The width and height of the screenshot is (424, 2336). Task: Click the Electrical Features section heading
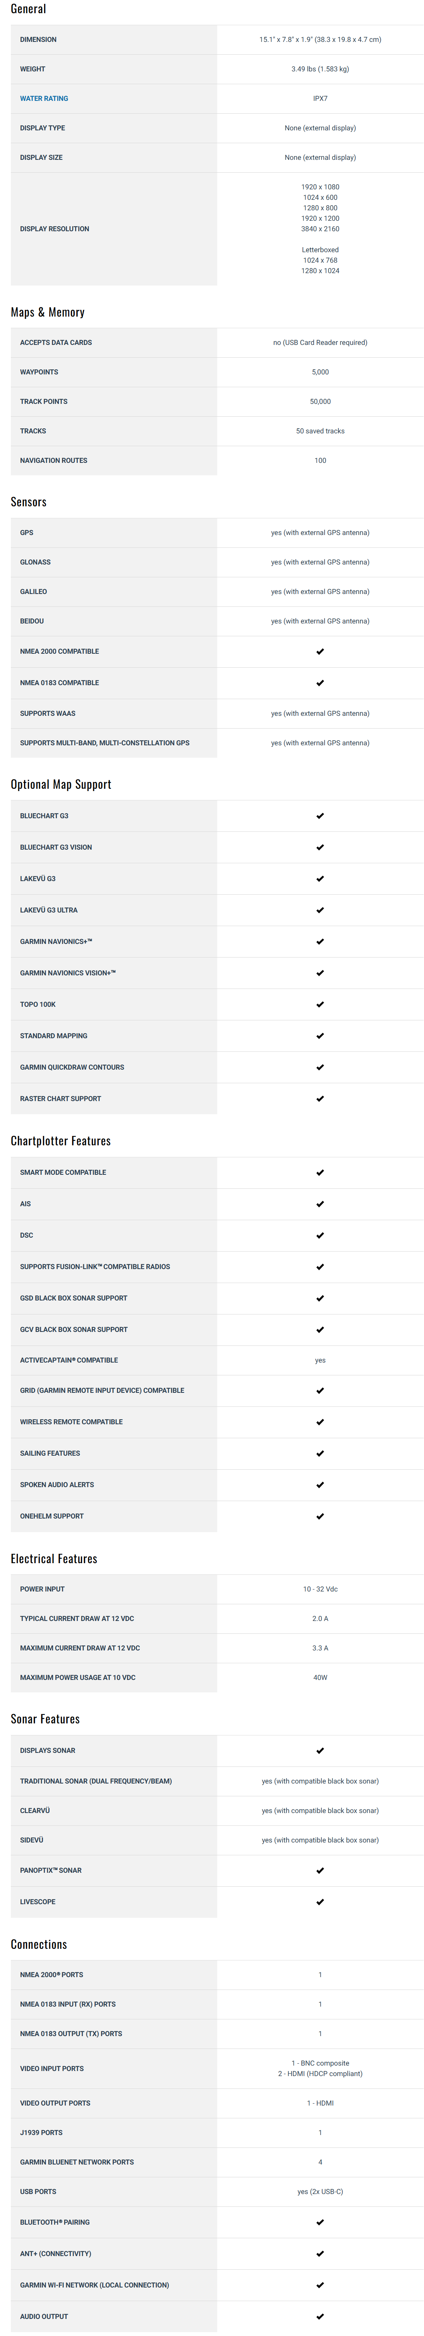[54, 1559]
